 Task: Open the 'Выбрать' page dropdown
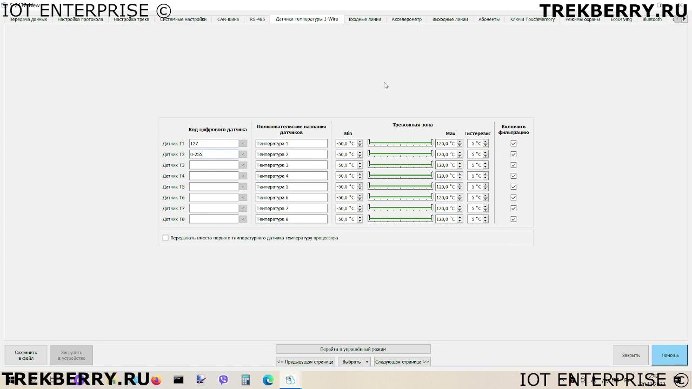pos(354,362)
